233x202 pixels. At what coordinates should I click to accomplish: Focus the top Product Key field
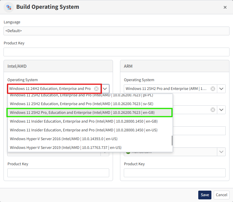tap(116, 52)
